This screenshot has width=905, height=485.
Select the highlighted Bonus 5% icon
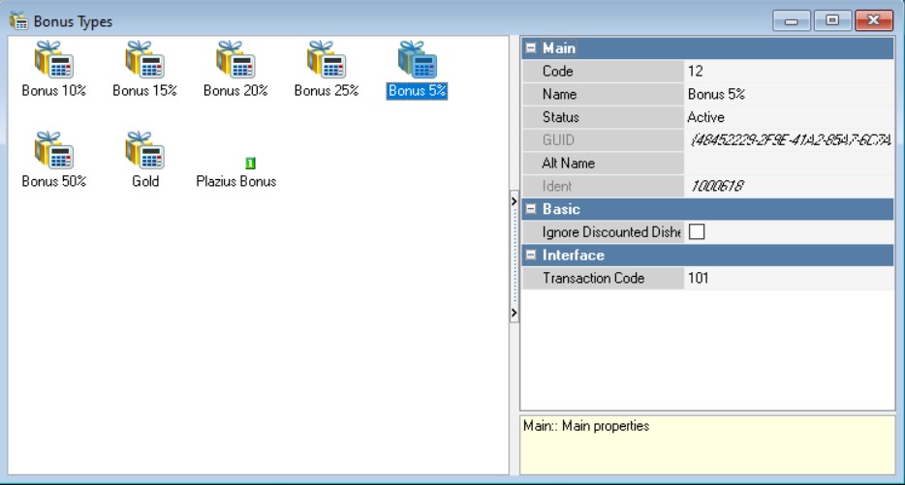tap(418, 60)
